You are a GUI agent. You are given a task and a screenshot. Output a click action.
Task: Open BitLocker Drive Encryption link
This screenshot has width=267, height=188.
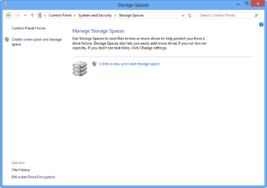(x=33, y=177)
